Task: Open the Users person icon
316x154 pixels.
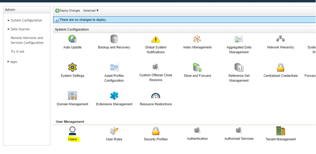Action: coord(72,131)
